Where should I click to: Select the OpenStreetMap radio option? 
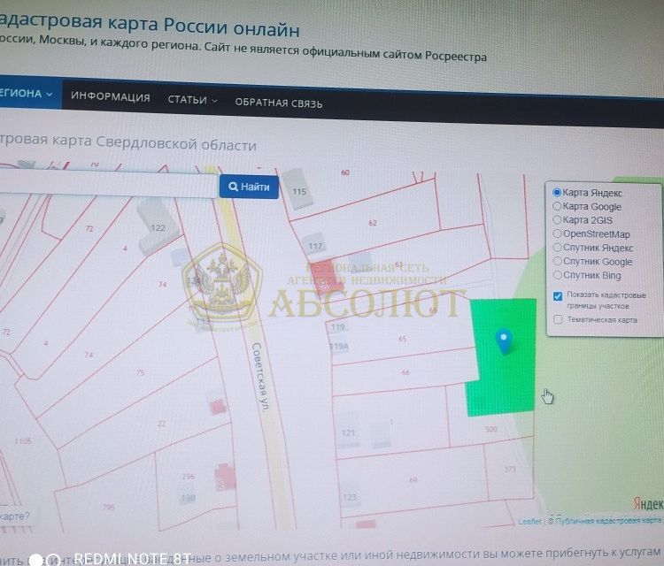557,233
